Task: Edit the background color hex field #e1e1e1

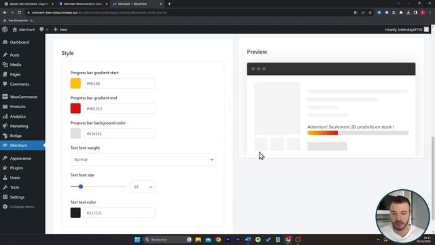Action: click(120, 133)
